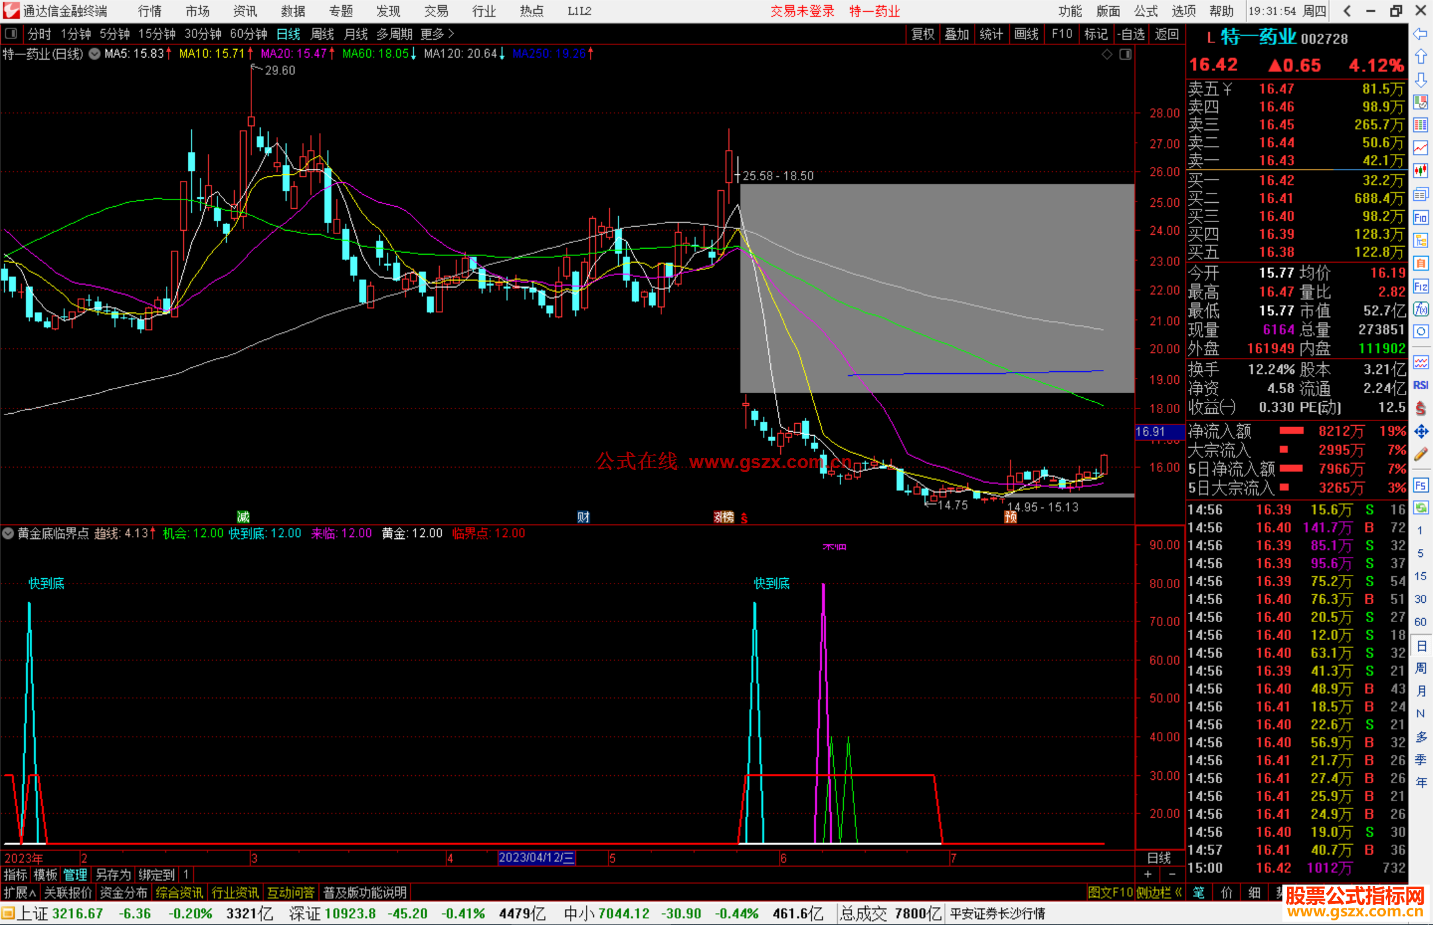Select the pencil drawing tool icon
This screenshot has height=925, width=1433.
pos(1420,455)
